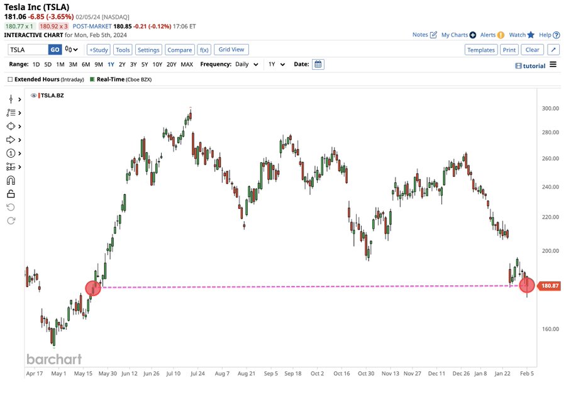Click the My Charts plus icon
Screen dimensions: 566x394
472,35
